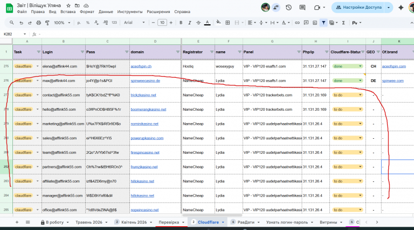
Task: Insert a comment via toolbar
Action: tap(306, 23)
